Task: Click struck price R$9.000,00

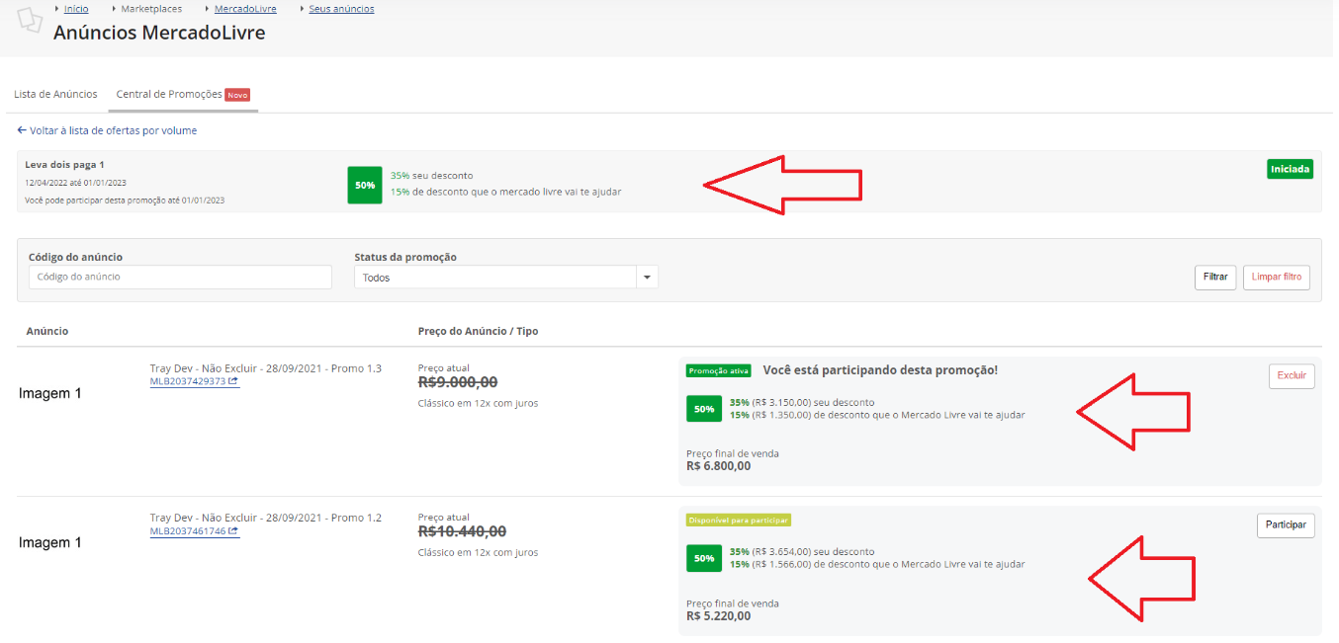Action: pyautogui.click(x=458, y=382)
